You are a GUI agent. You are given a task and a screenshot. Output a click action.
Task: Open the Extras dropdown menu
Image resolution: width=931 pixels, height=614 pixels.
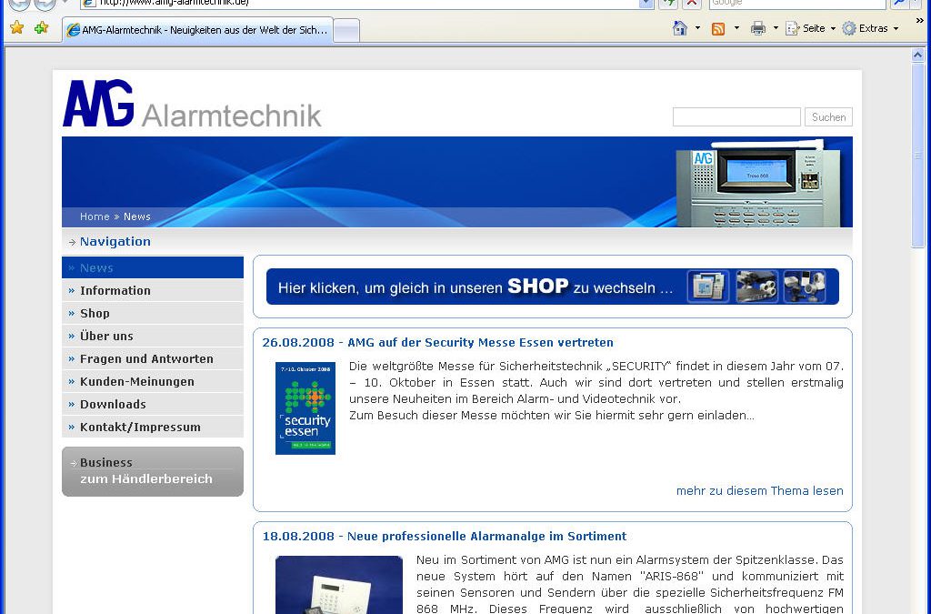pyautogui.click(x=870, y=28)
